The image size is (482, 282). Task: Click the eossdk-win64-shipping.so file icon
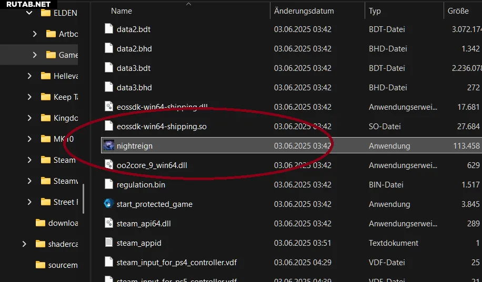[x=109, y=126]
